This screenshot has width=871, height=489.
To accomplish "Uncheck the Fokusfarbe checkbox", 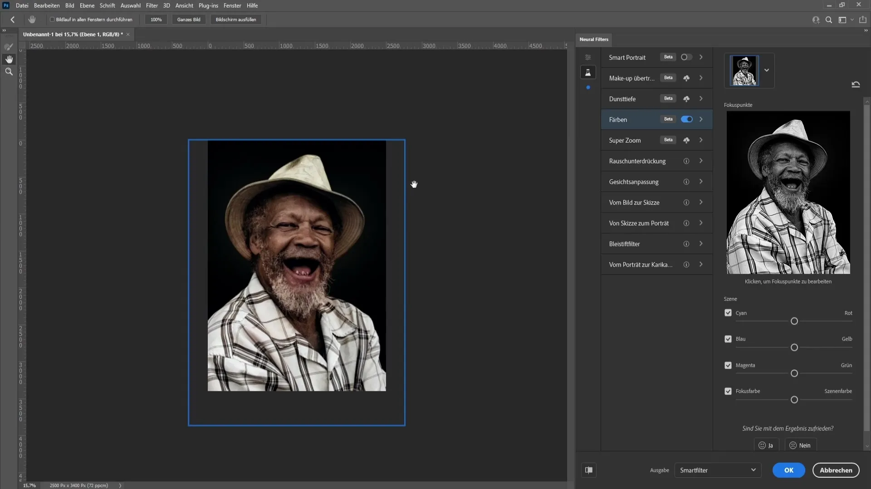I will (x=728, y=391).
